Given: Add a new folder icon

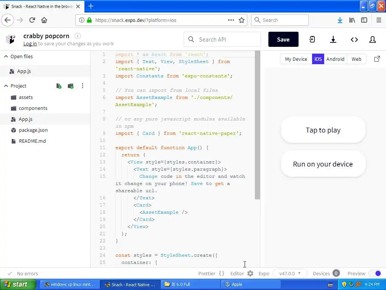Looking at the screenshot, I should click(x=70, y=86).
